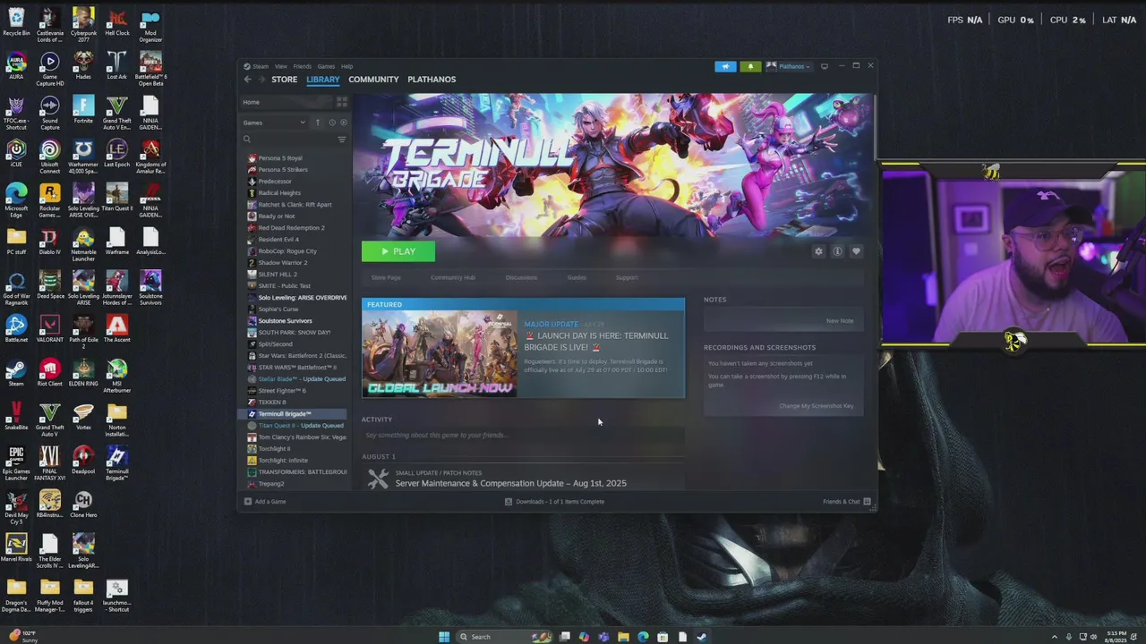The image size is (1146, 644).
Task: Open Cyberpunk 2077 desktop shortcut
Action: [x=83, y=25]
